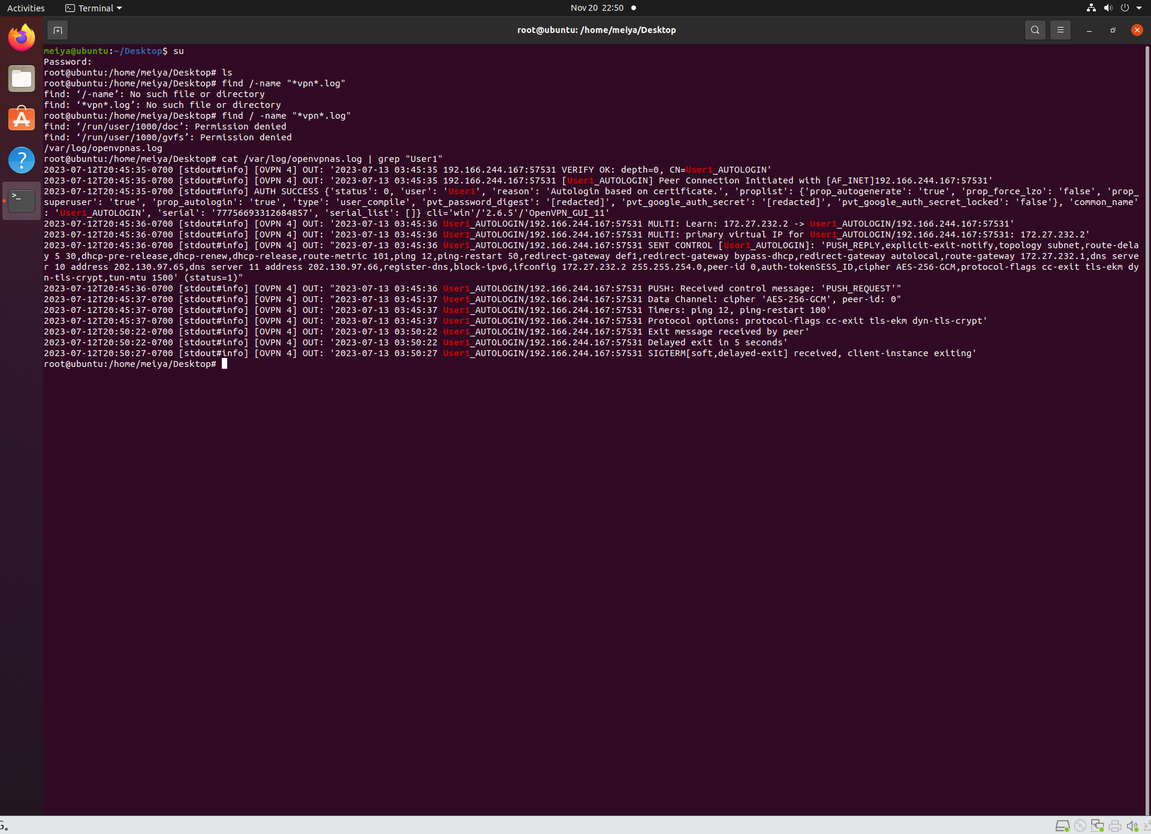Expand the system menu arrow
The image size is (1151, 834).
1139,8
